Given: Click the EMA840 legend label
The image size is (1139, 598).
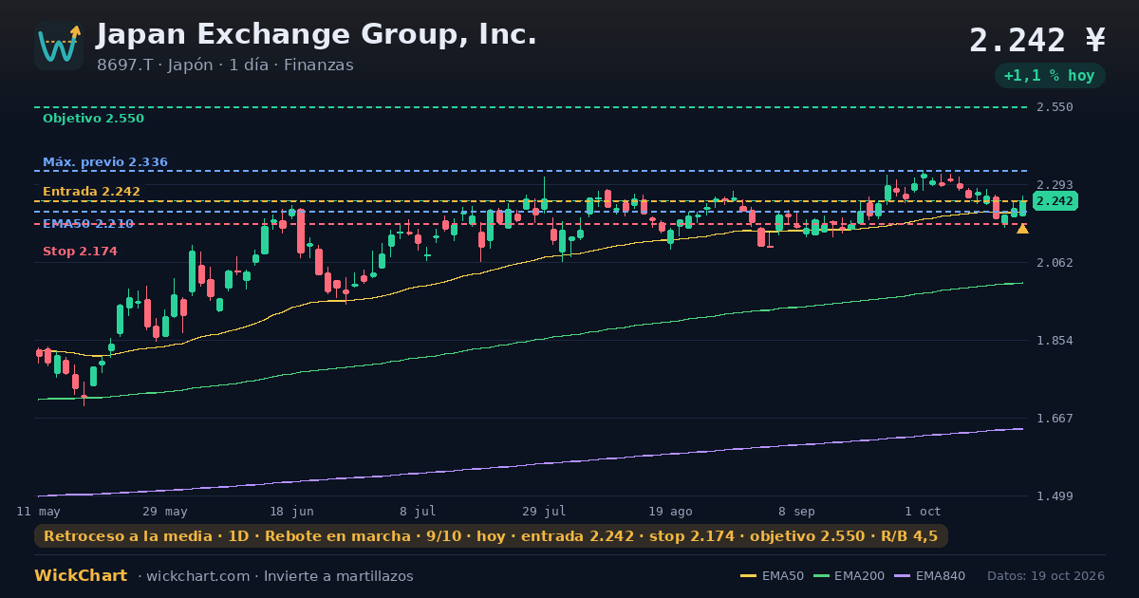Looking at the screenshot, I should click(941, 576).
